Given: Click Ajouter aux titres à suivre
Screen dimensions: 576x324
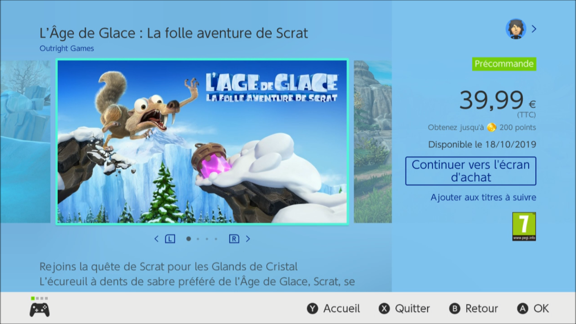Looking at the screenshot, I should pos(483,197).
